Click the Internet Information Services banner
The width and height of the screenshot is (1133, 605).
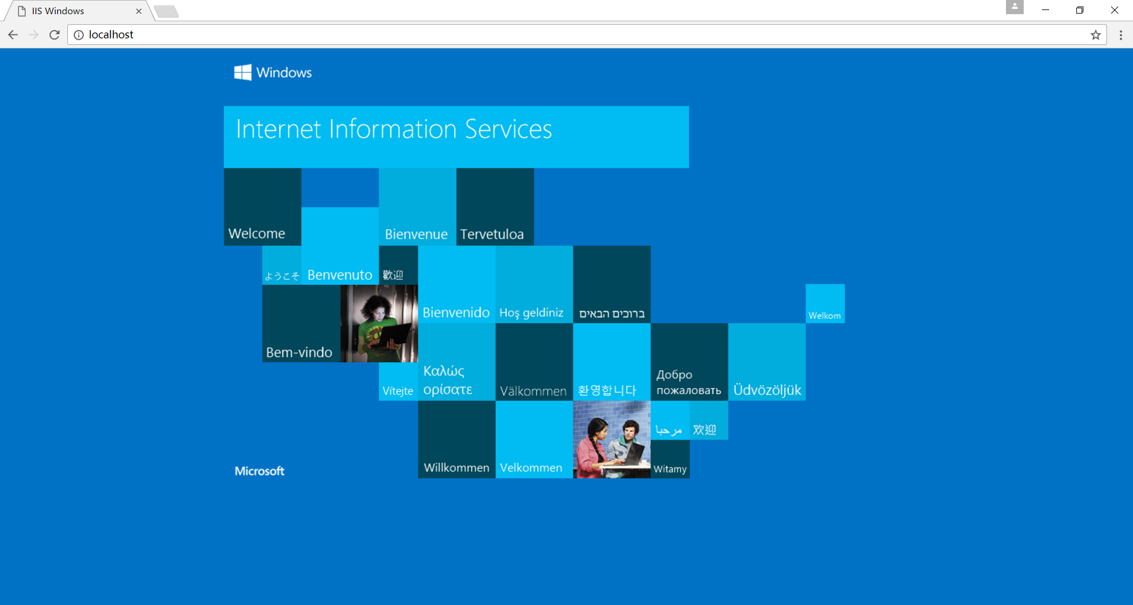456,137
